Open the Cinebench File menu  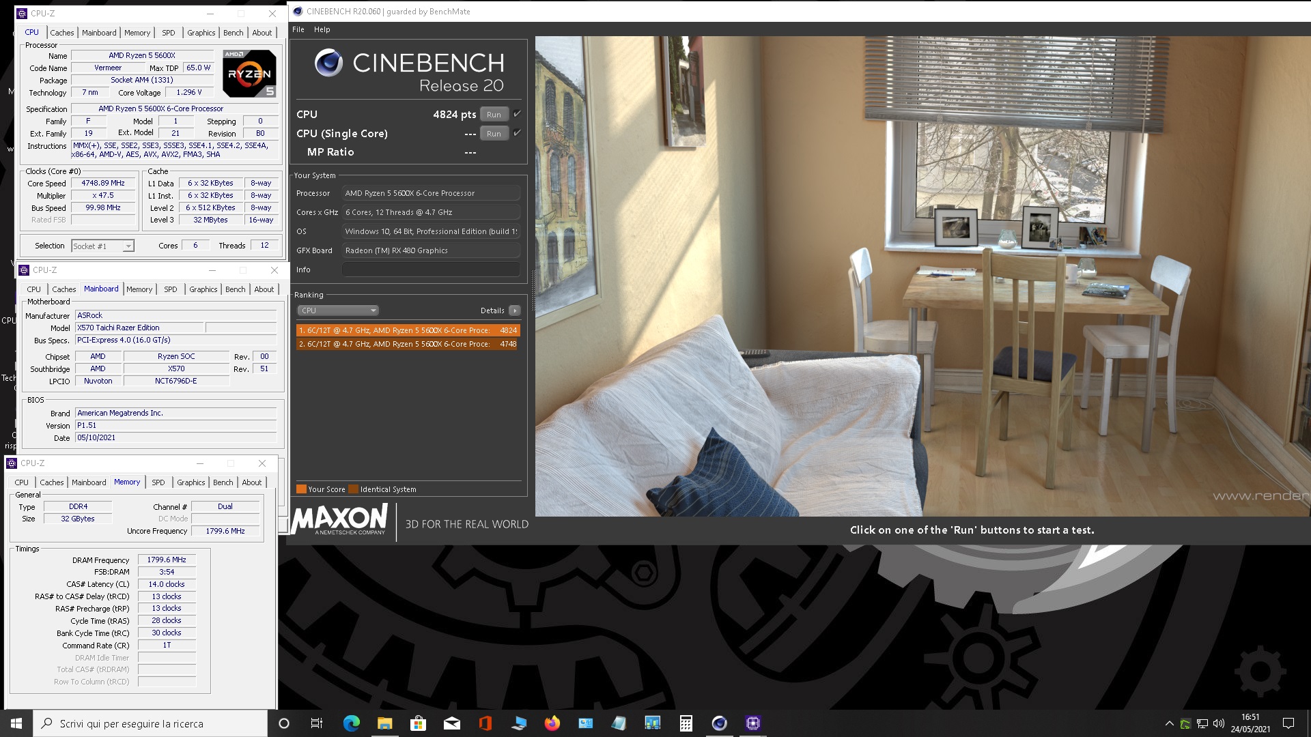(x=298, y=29)
